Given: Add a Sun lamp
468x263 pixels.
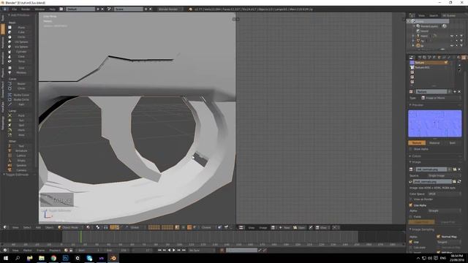Looking at the screenshot, I should click(20, 120).
